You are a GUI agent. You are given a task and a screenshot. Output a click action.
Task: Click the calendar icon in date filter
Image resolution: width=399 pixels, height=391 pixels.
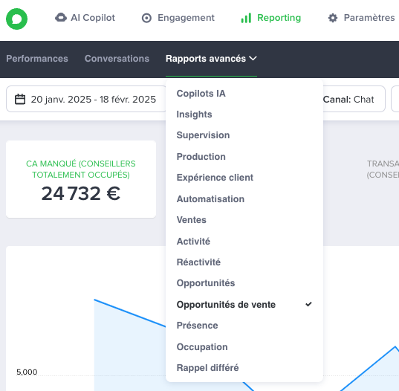tap(20, 100)
